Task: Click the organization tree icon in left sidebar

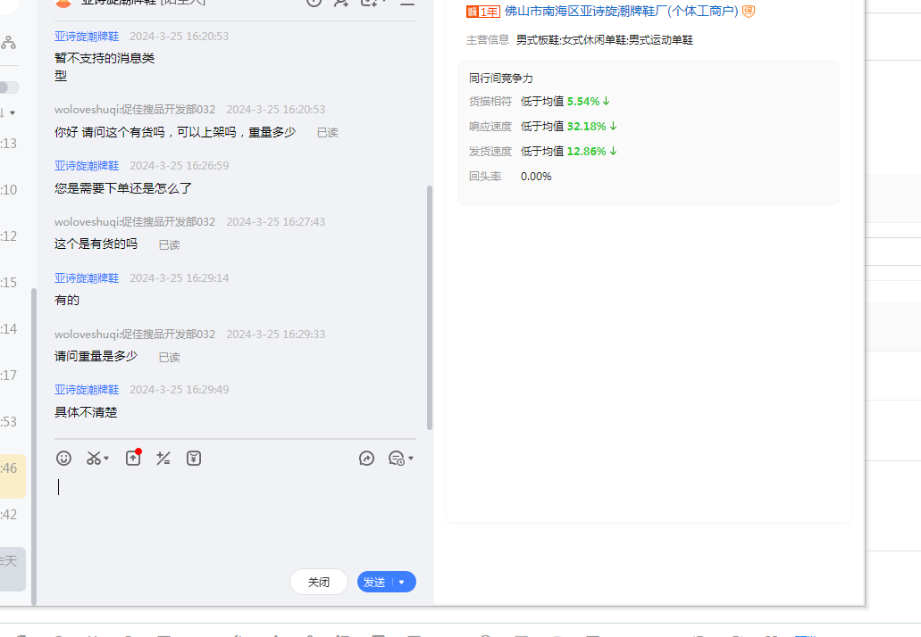Action: coord(9,42)
